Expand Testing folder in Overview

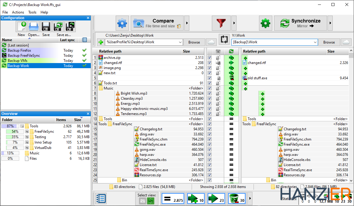pos(27,137)
